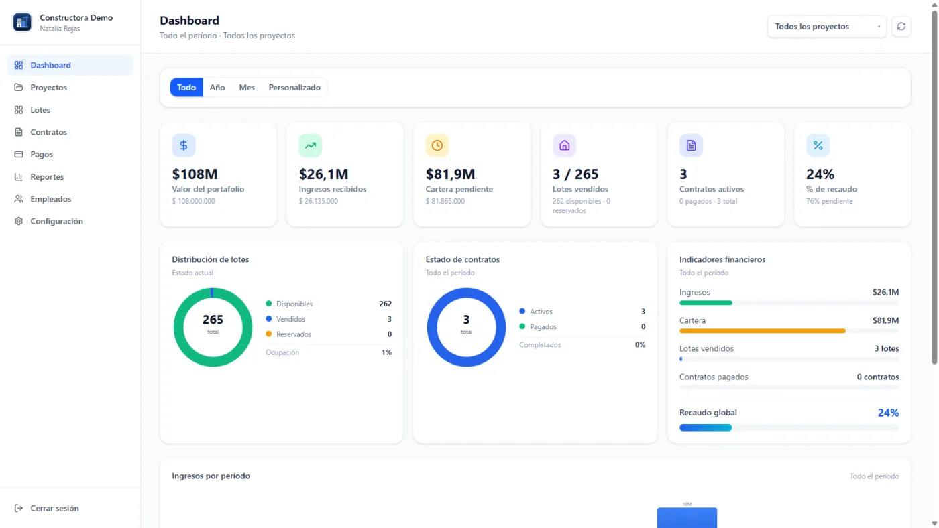Click the Estado de contratos donut chart

[x=466, y=327]
